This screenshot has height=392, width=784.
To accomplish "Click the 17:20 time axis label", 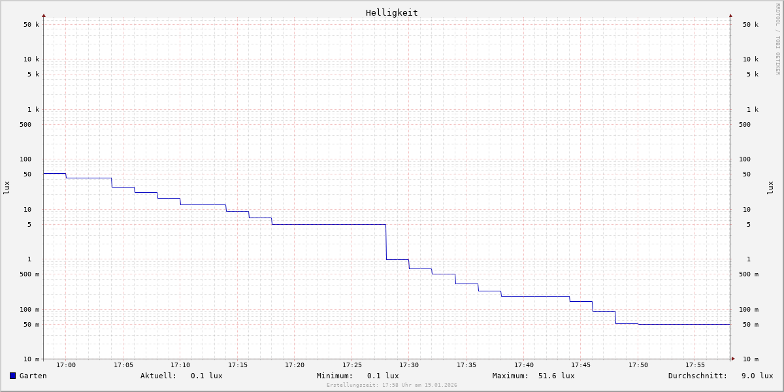I will coord(295,365).
